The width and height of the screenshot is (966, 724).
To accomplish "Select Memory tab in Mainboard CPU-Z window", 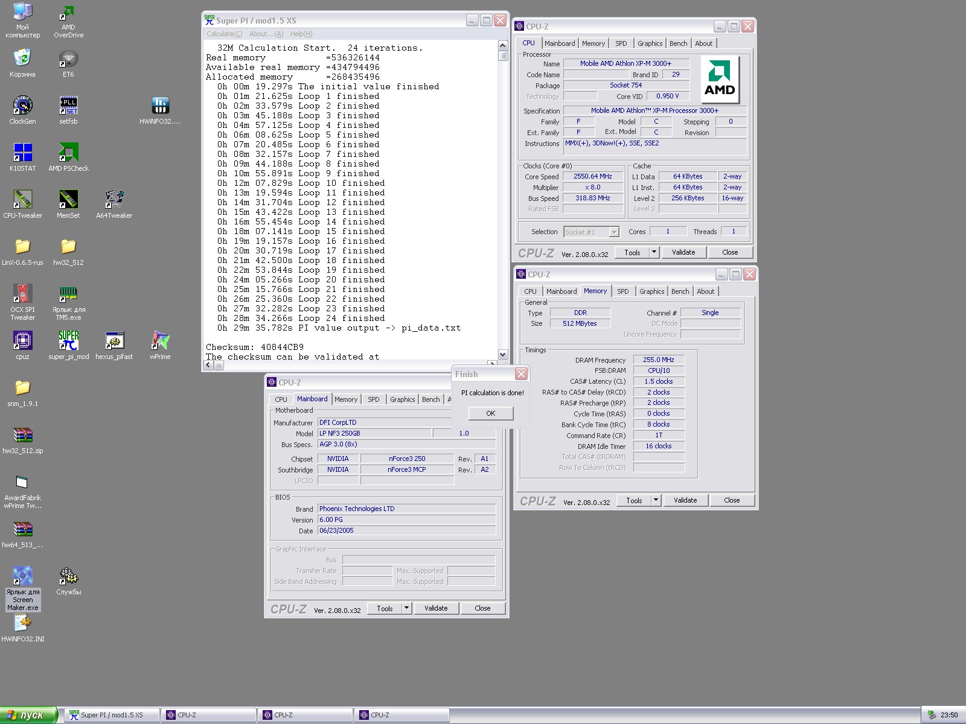I will pos(346,399).
